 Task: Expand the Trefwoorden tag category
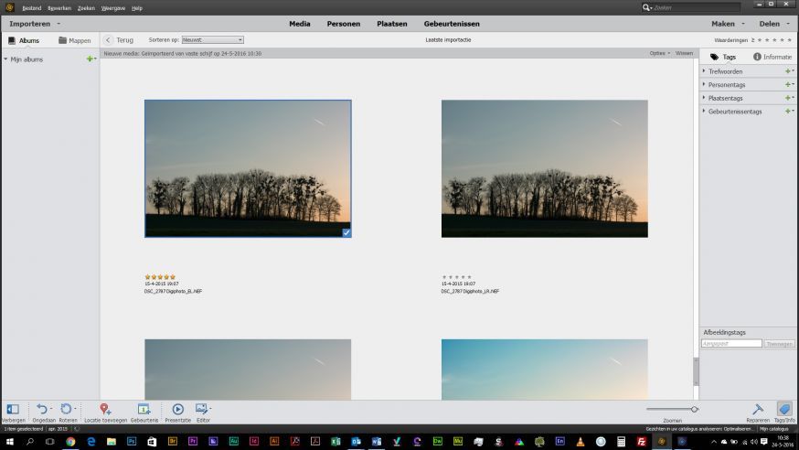(x=726, y=71)
